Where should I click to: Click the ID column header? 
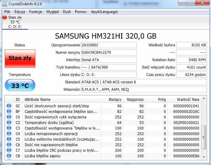click(x=18, y=99)
